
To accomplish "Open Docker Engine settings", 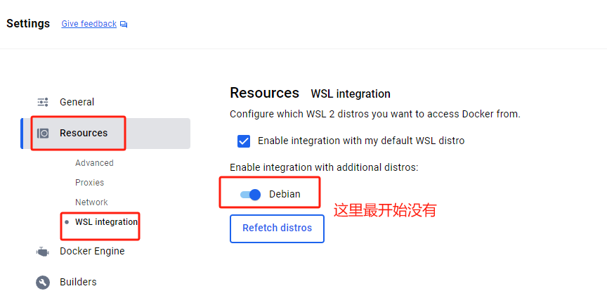I will coord(92,251).
